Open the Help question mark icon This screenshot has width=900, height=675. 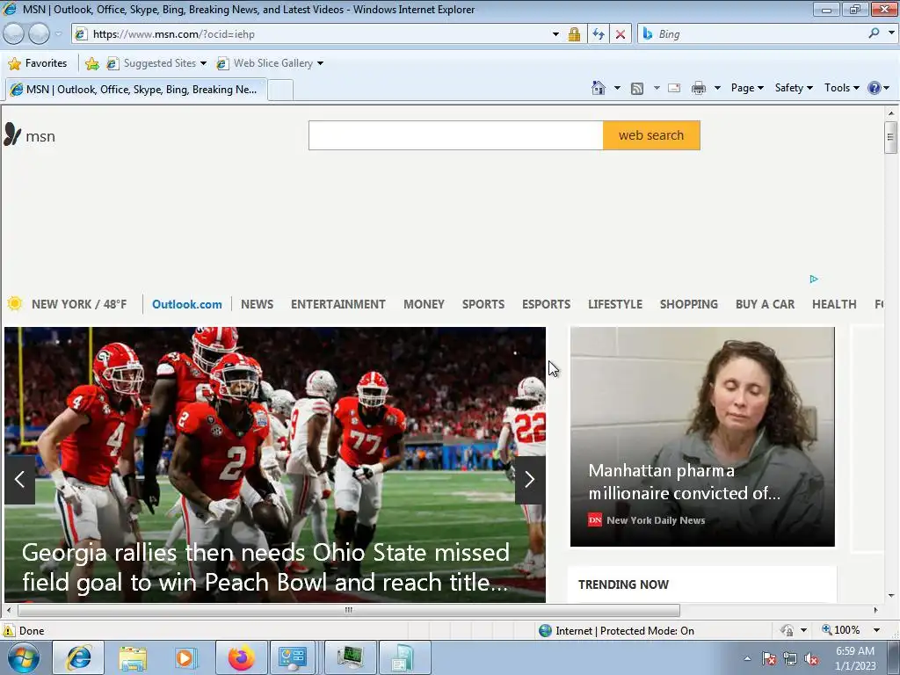[875, 88]
